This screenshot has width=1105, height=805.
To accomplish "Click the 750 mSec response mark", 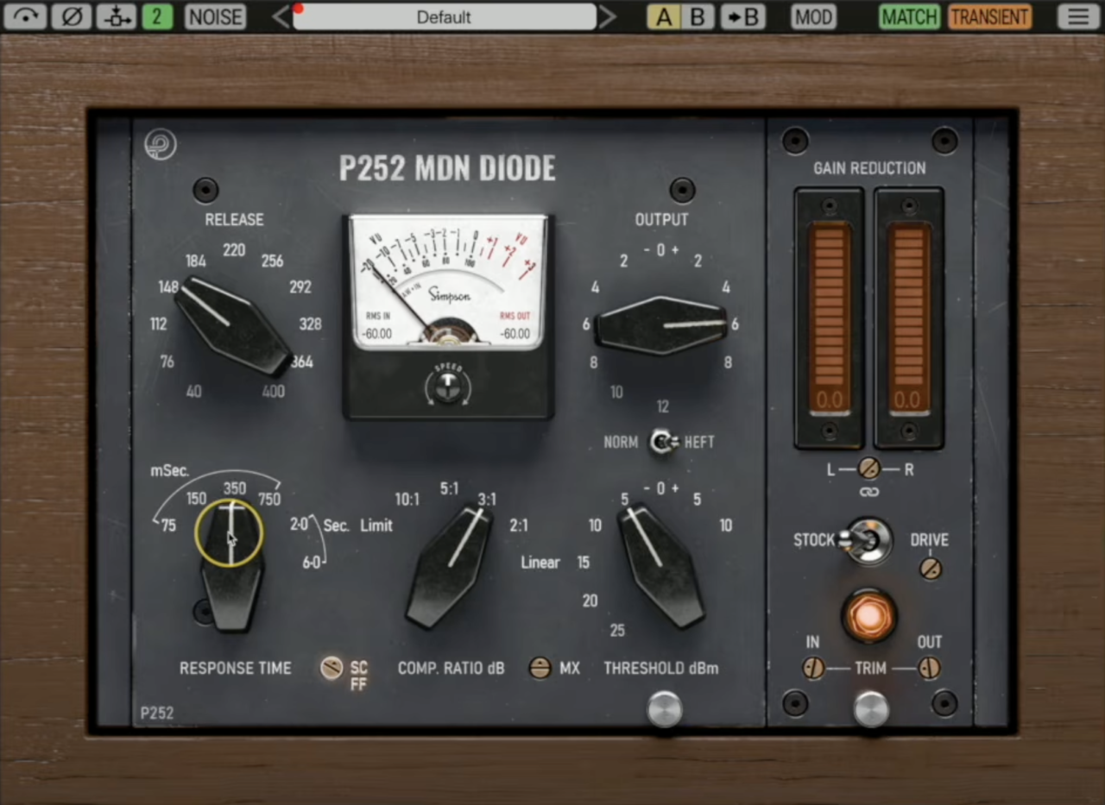I will [x=269, y=500].
